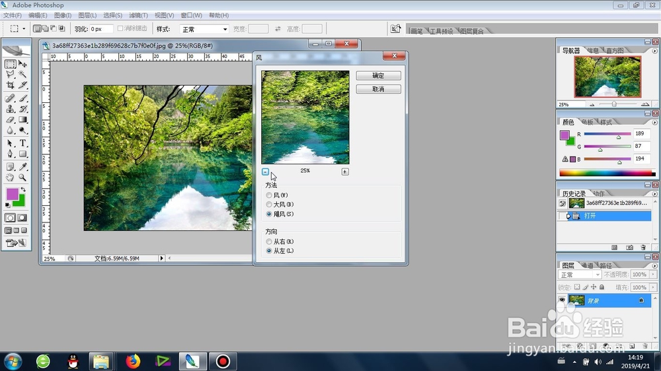The image size is (661, 371).
Task: Open the opacity 不透明度 slider arrow
Action: click(x=653, y=275)
